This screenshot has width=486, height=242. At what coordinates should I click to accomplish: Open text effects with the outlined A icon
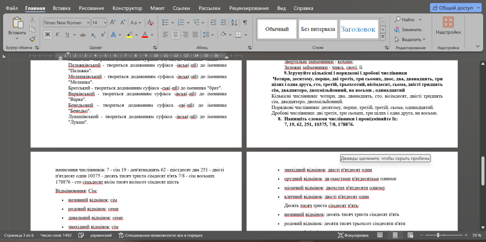114,35
